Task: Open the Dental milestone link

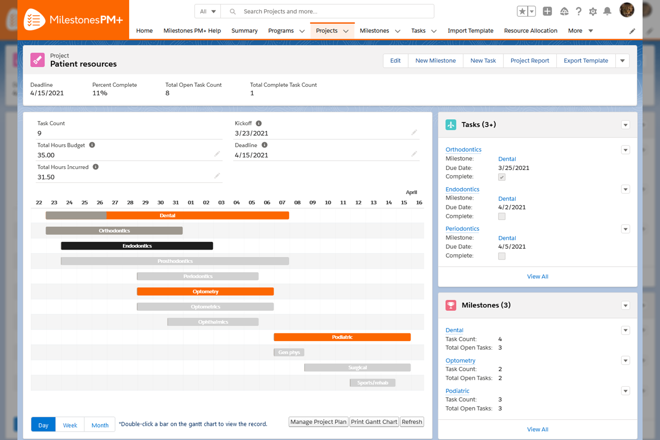Action: (x=454, y=330)
